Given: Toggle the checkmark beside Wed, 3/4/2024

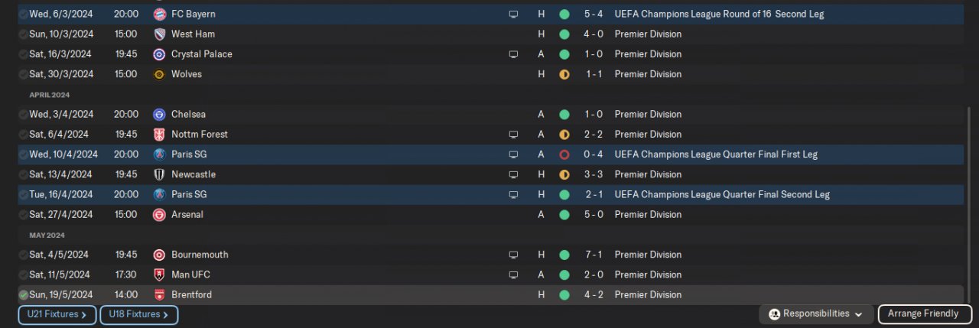Looking at the screenshot, I should tap(24, 115).
